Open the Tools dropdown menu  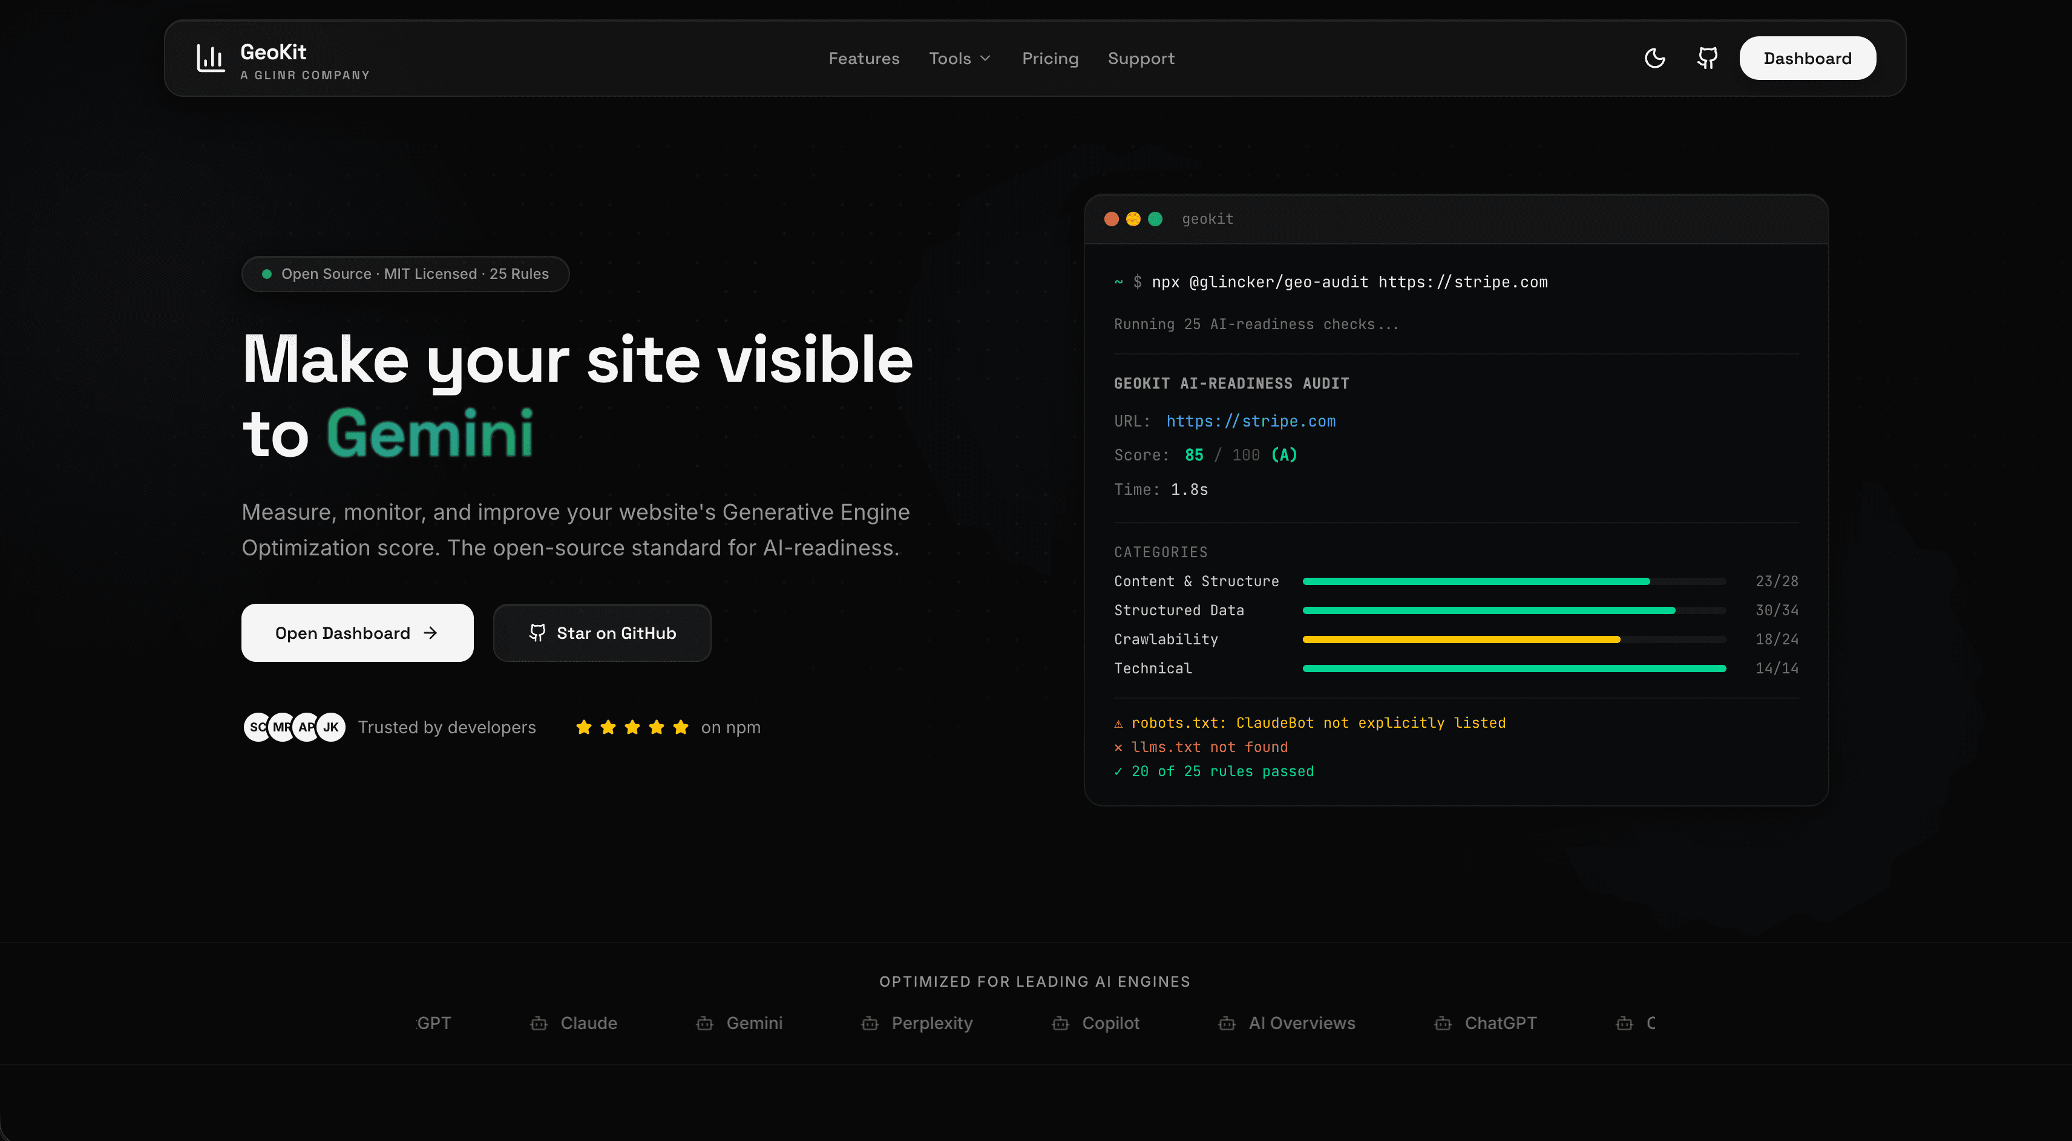tap(959, 58)
